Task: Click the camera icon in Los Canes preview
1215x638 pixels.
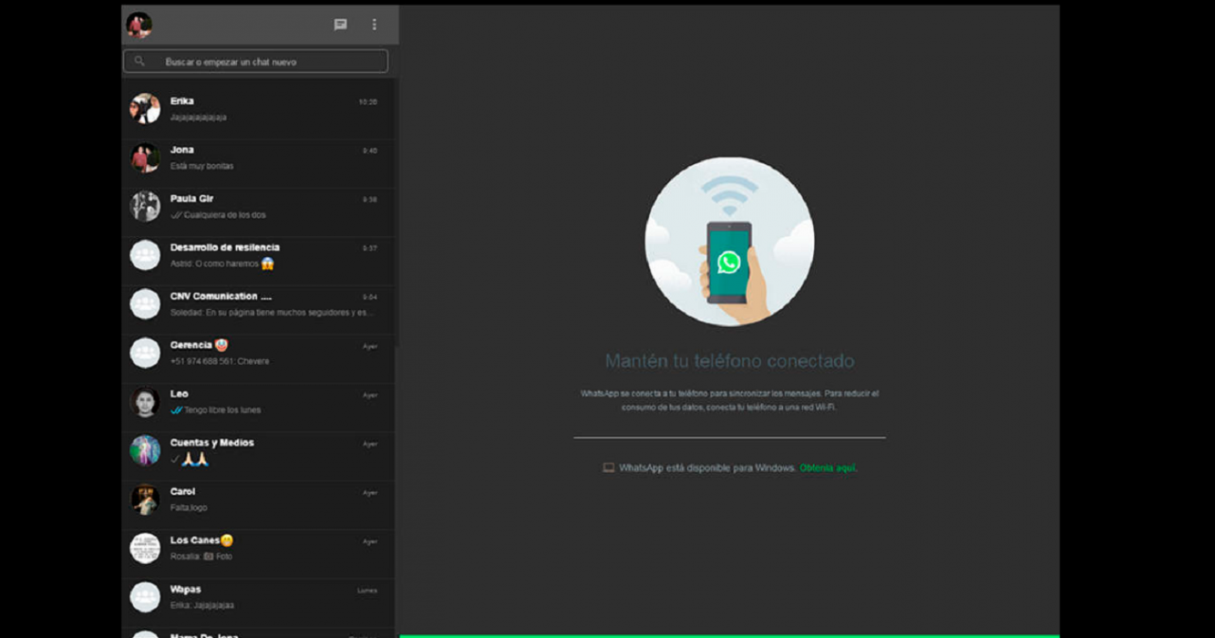Action: pos(208,556)
